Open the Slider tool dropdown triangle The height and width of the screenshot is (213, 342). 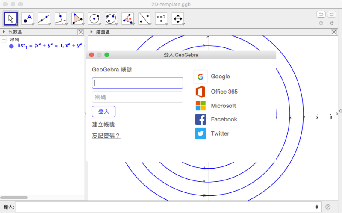(167, 24)
